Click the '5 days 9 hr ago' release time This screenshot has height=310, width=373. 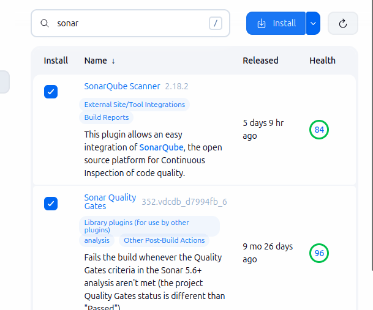click(263, 130)
